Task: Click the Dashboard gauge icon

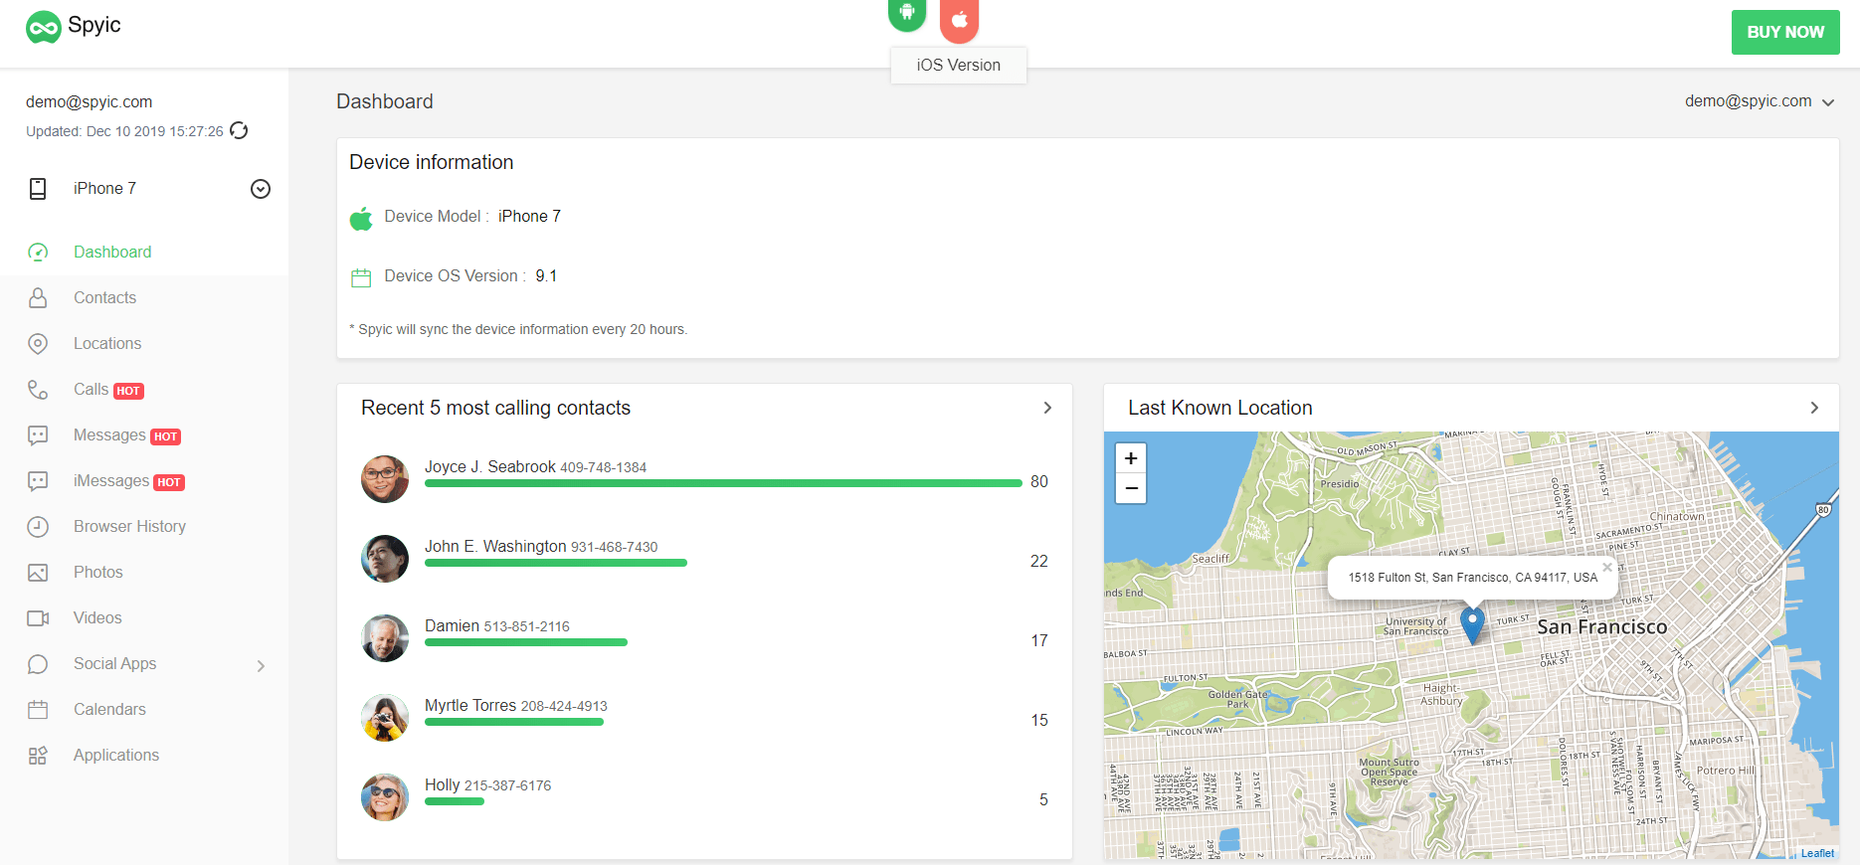Action: tap(38, 253)
